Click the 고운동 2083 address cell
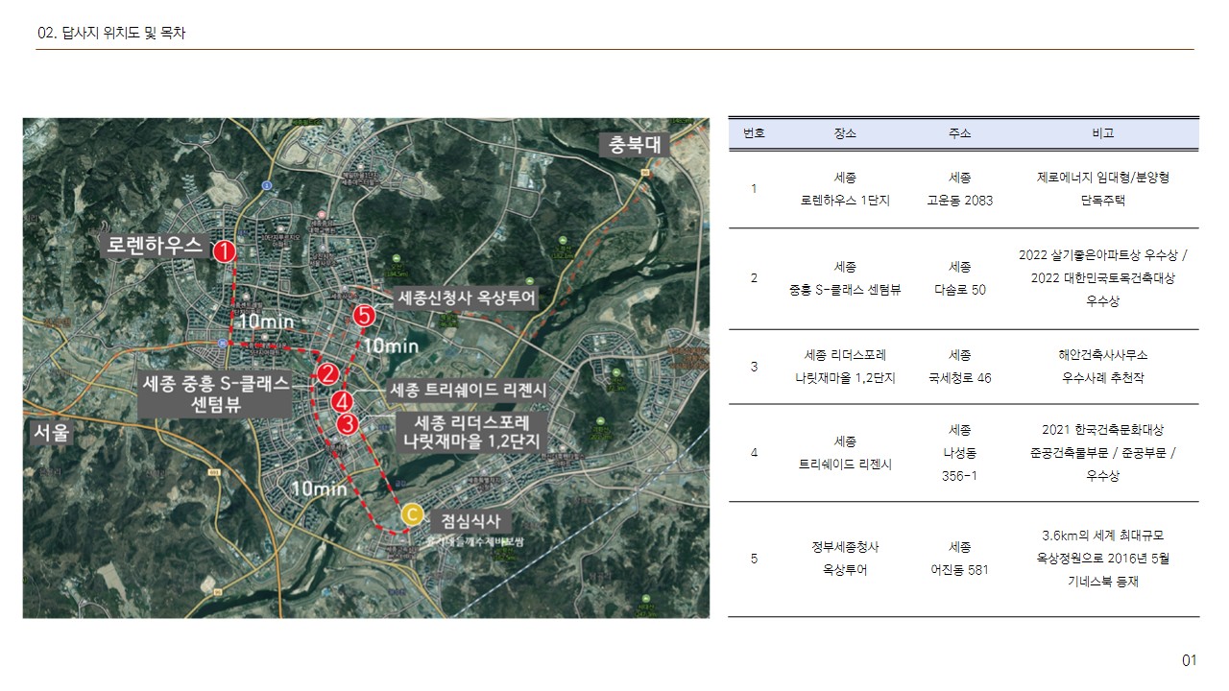1229x691 pixels. (959, 189)
